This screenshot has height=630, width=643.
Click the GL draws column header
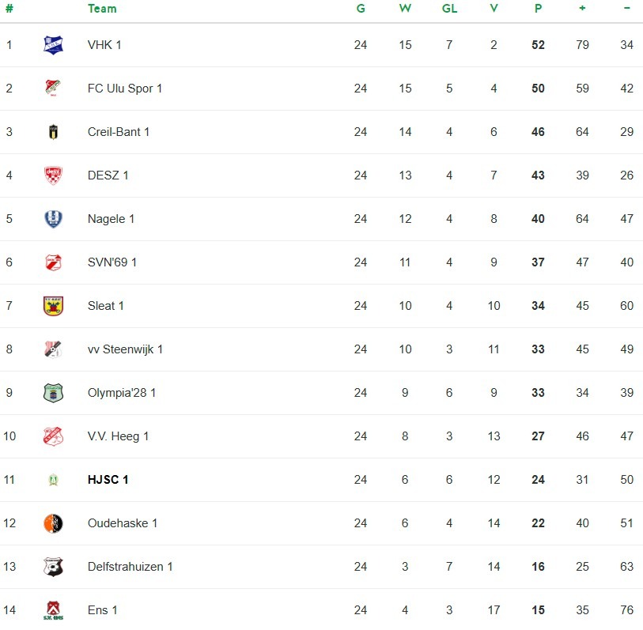[449, 9]
